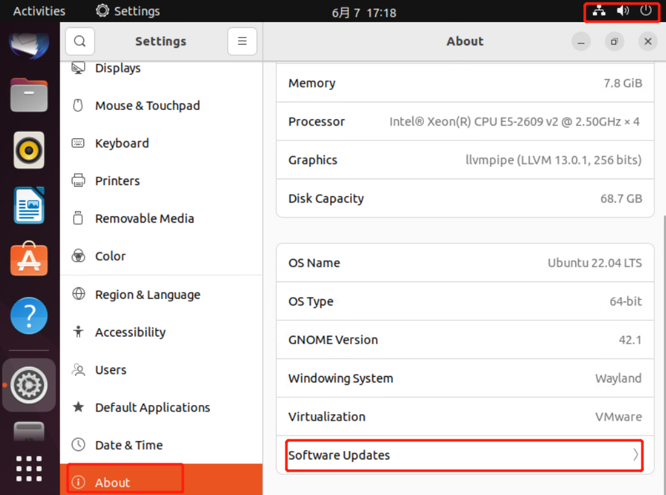Click the search icon in Settings header

(x=80, y=41)
